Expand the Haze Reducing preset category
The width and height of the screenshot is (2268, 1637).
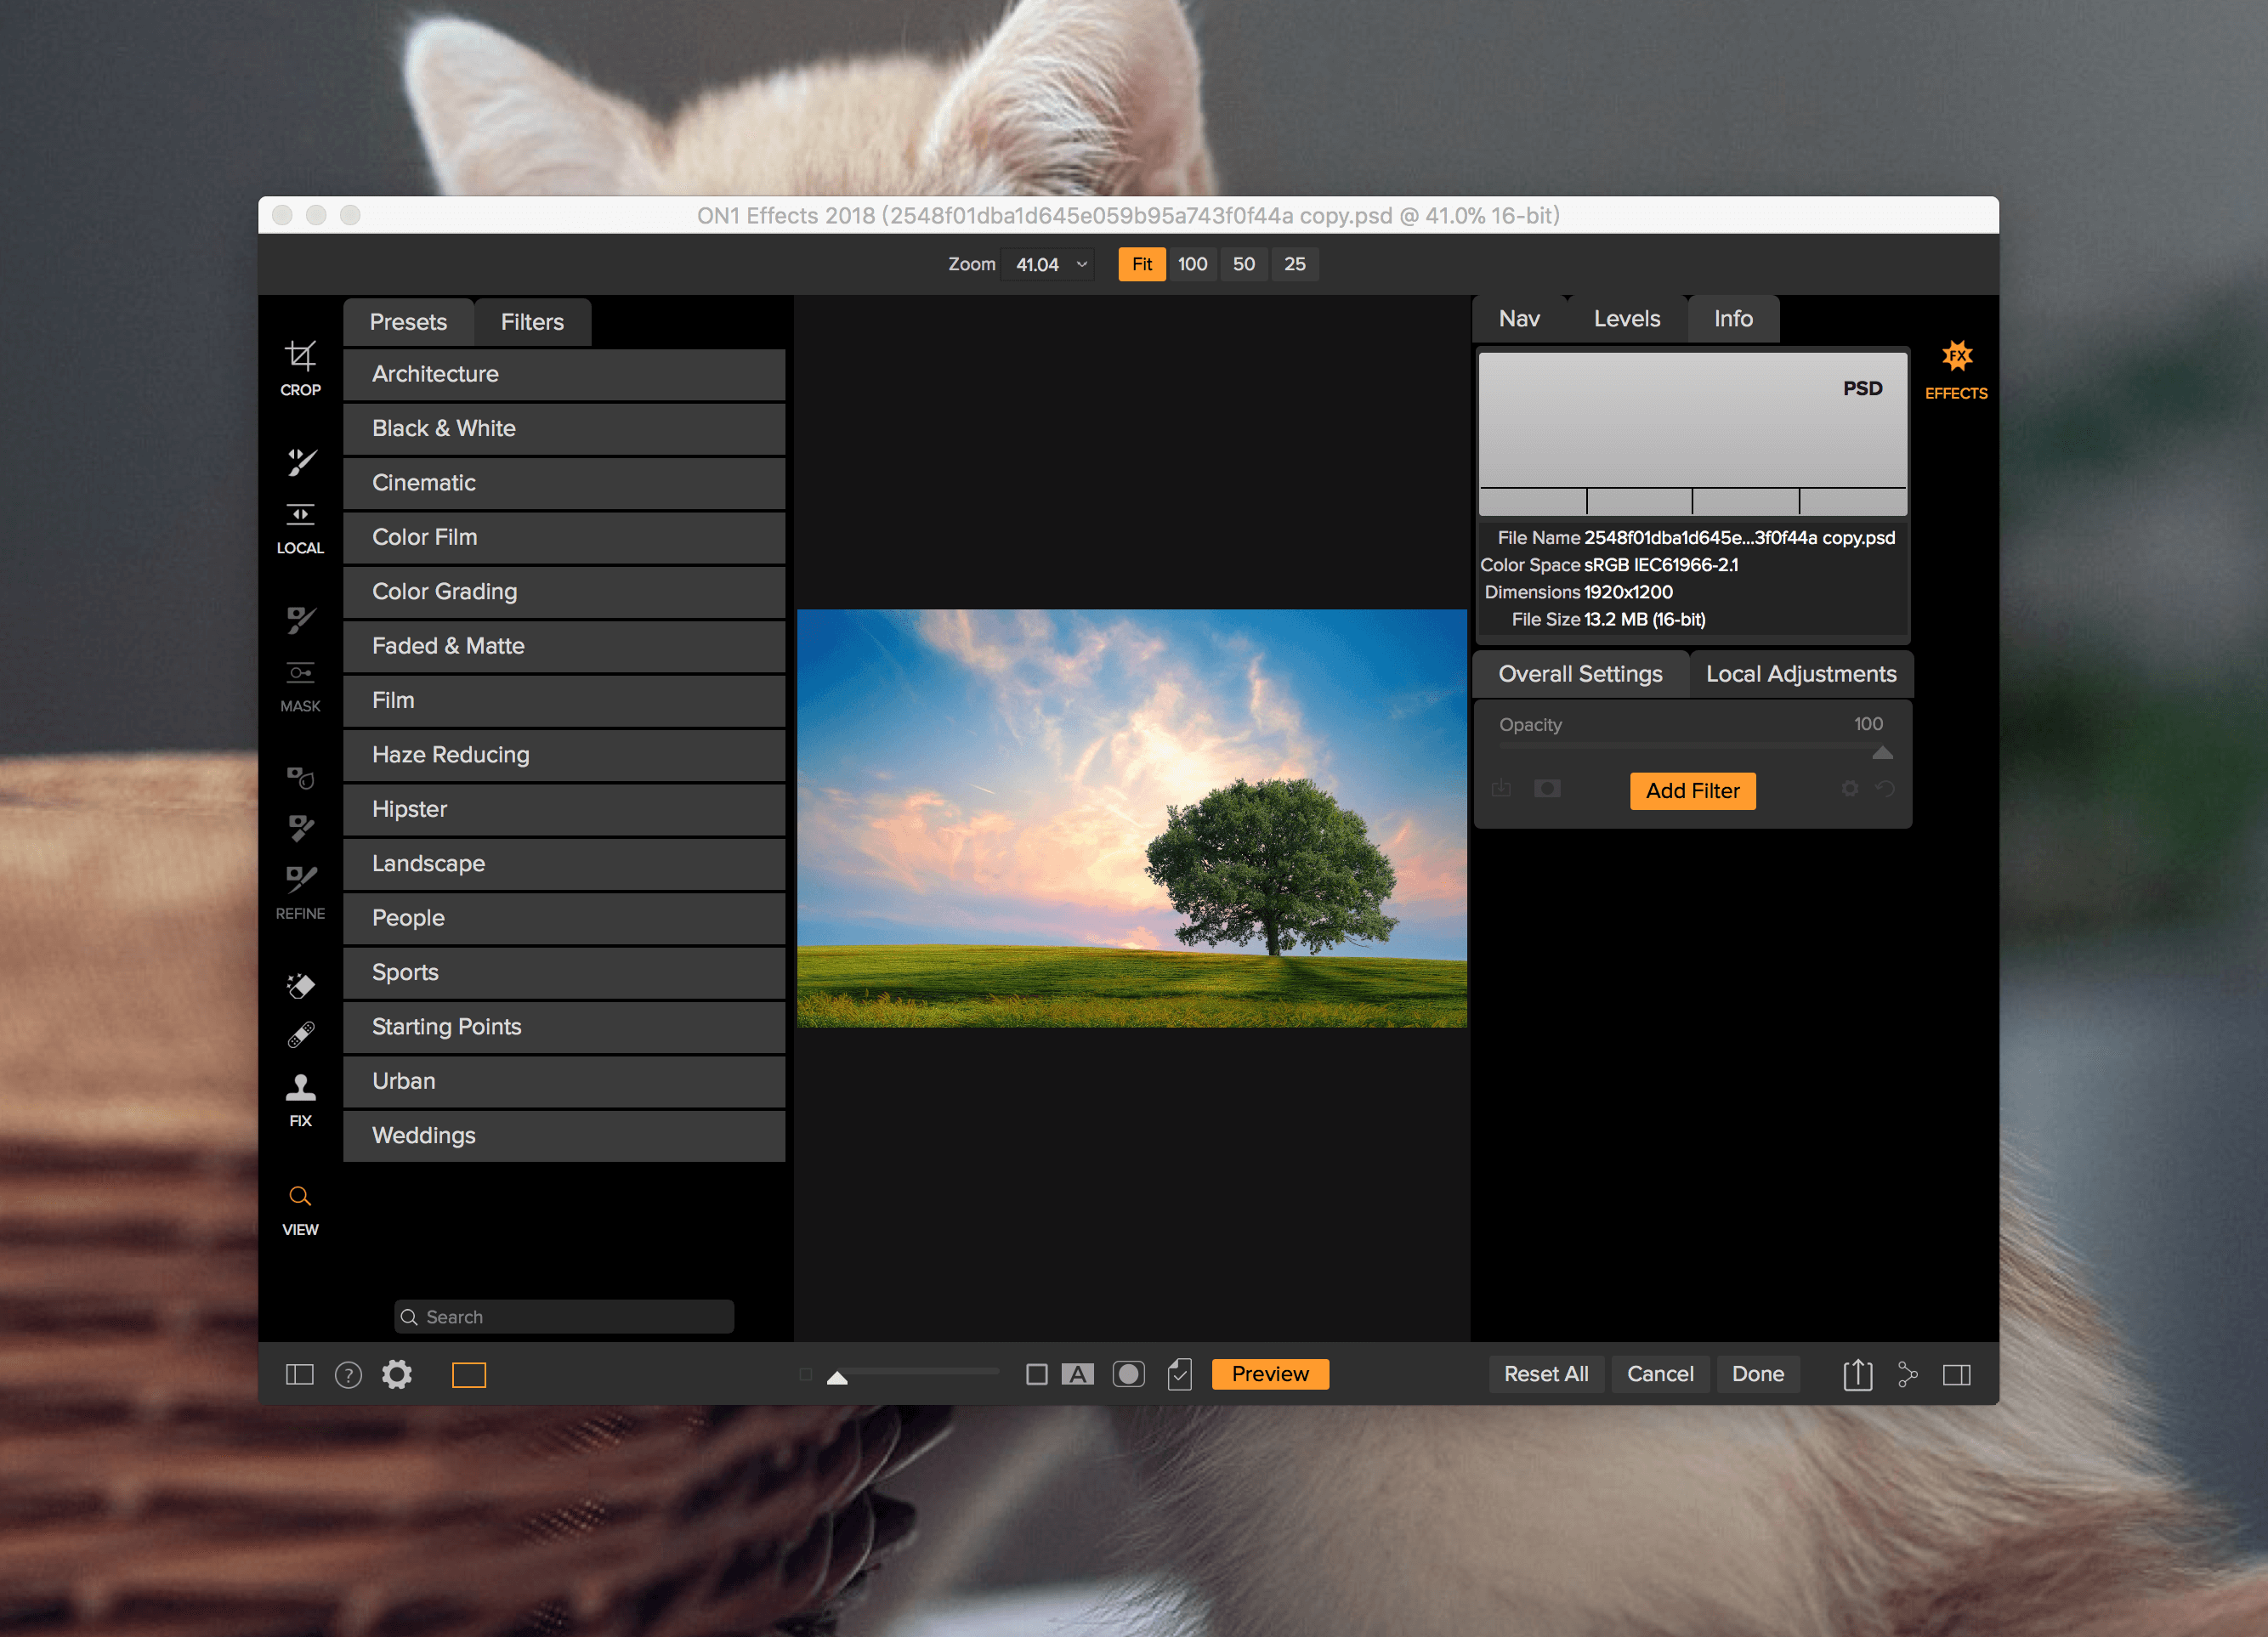click(x=564, y=755)
